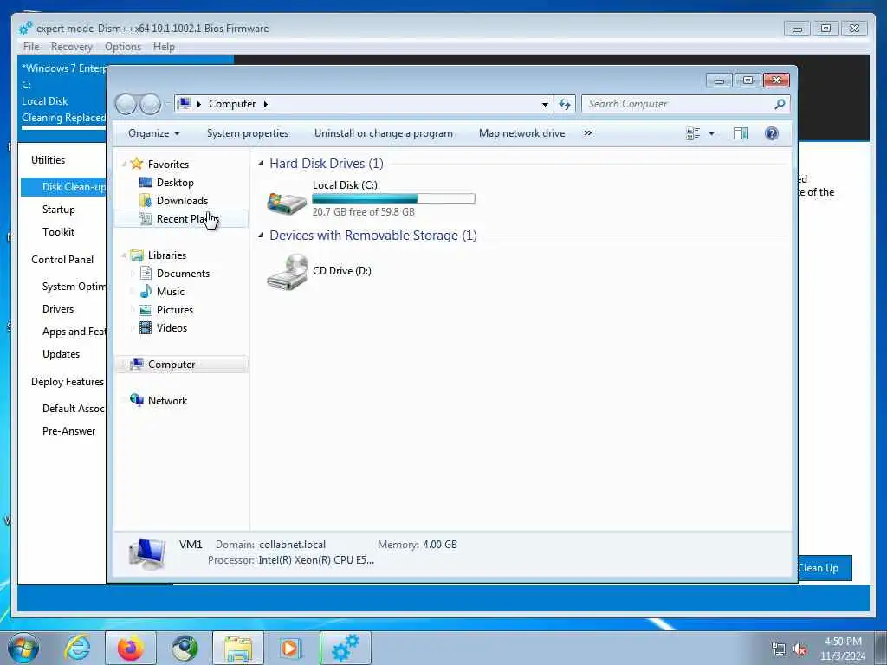
Task: Select Computer in navigation pane
Action: pyautogui.click(x=181, y=365)
